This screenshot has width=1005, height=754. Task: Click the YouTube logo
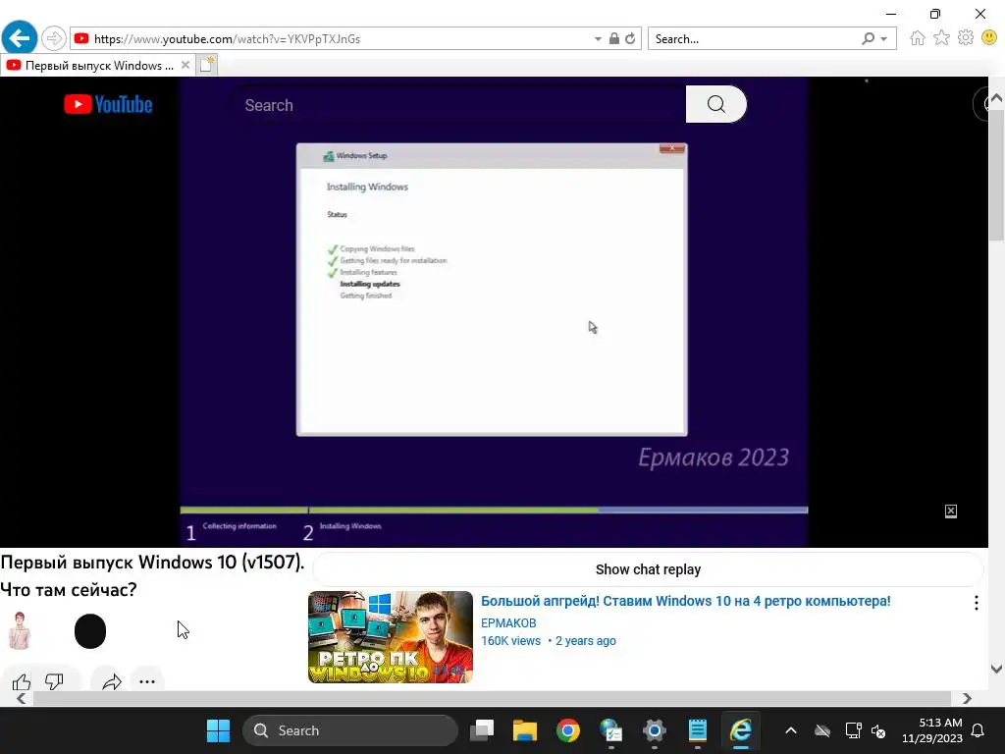pyautogui.click(x=108, y=104)
